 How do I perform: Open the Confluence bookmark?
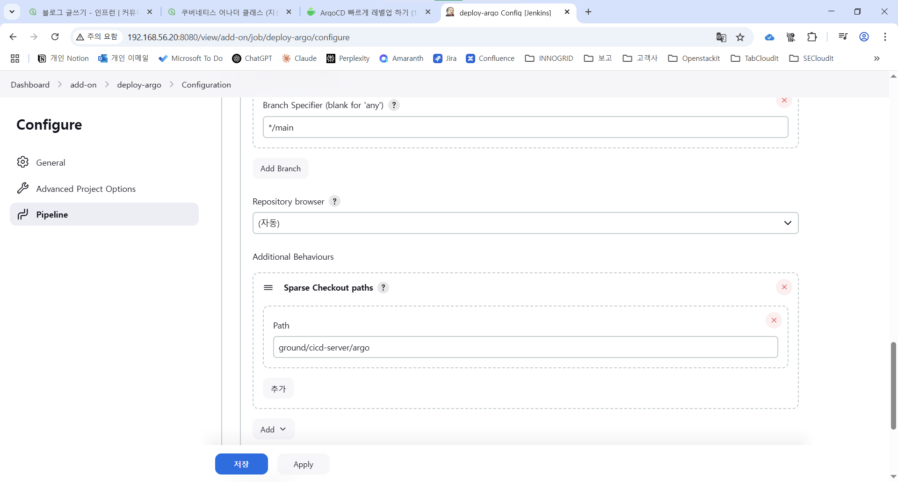(490, 58)
